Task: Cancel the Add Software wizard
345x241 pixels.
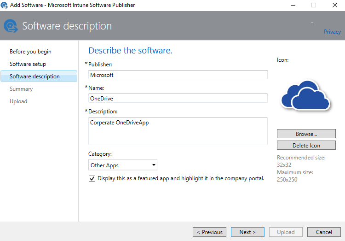Action: [x=324, y=232]
